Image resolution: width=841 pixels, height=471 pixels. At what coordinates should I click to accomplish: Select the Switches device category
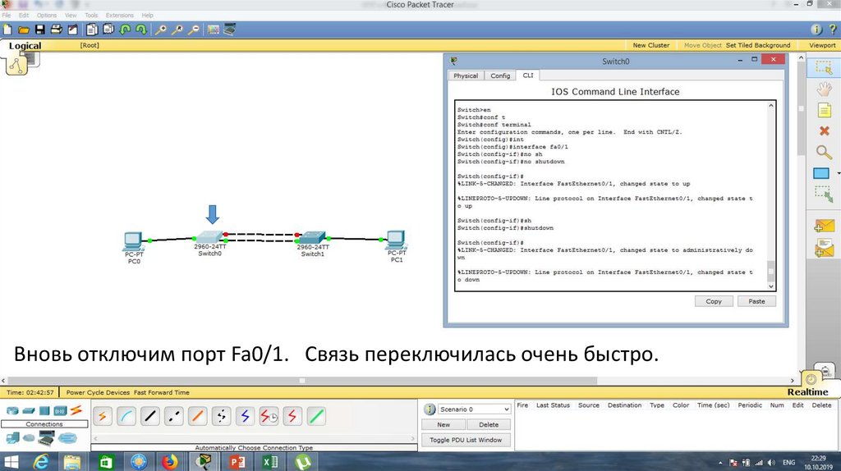click(29, 411)
